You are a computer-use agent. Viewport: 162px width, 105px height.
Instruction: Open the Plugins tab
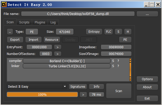(x=40, y=22)
